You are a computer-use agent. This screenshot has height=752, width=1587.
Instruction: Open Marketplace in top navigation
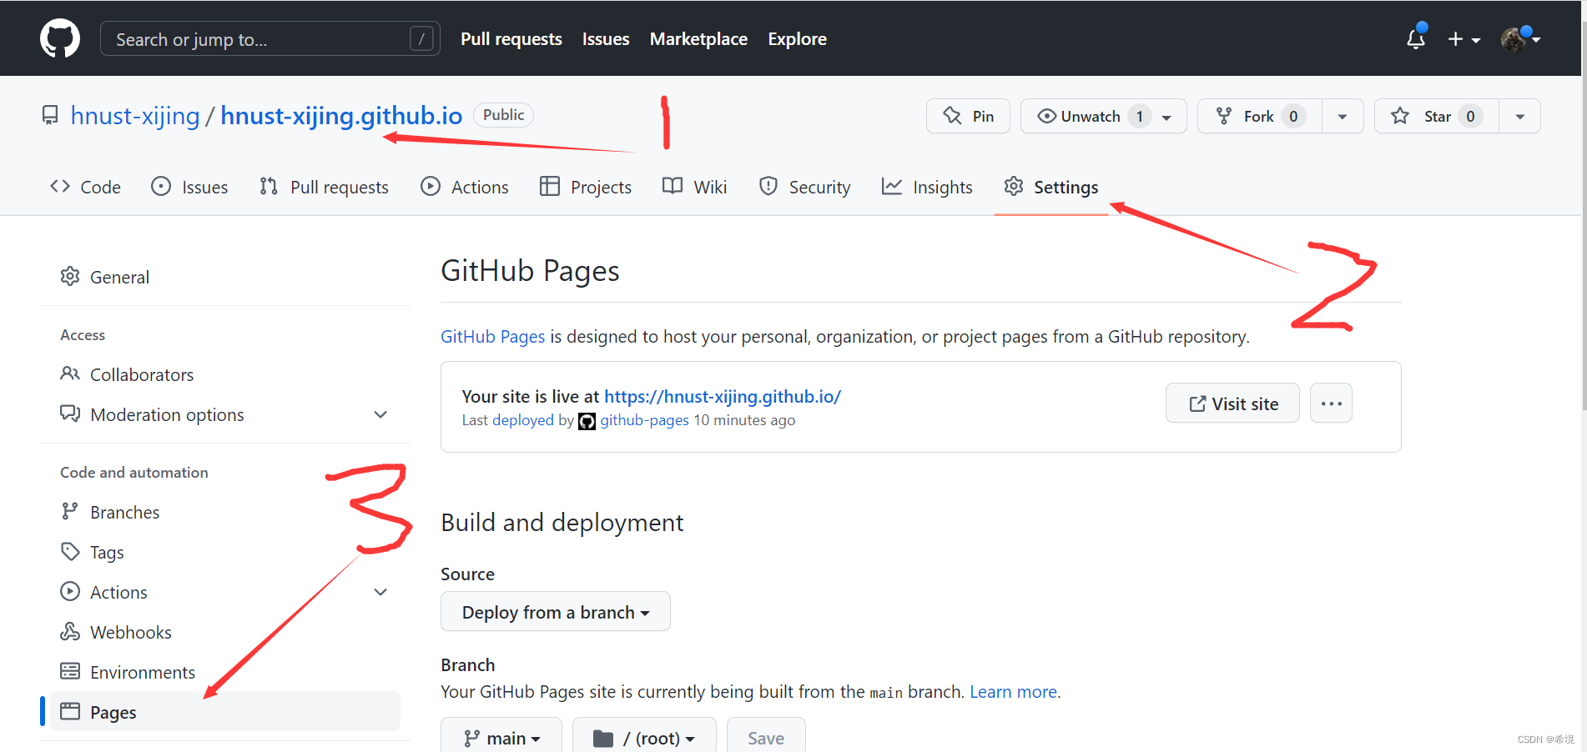tap(698, 39)
